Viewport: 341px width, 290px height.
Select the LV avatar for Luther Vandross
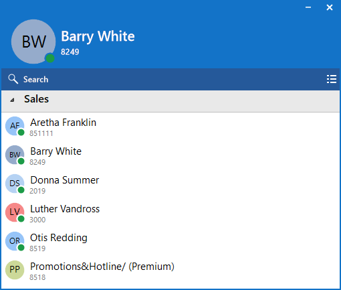pyautogui.click(x=15, y=212)
